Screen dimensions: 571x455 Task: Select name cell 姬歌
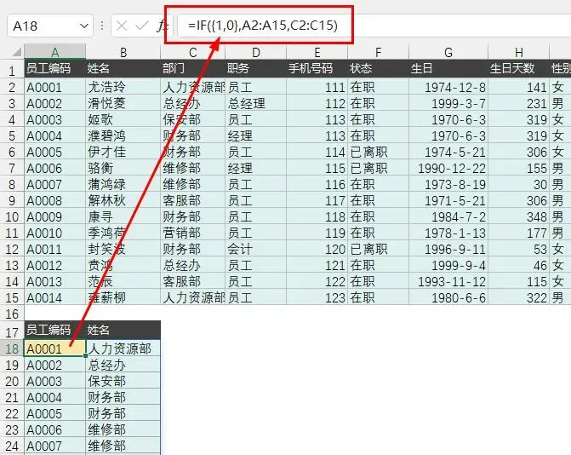pyautogui.click(x=123, y=119)
